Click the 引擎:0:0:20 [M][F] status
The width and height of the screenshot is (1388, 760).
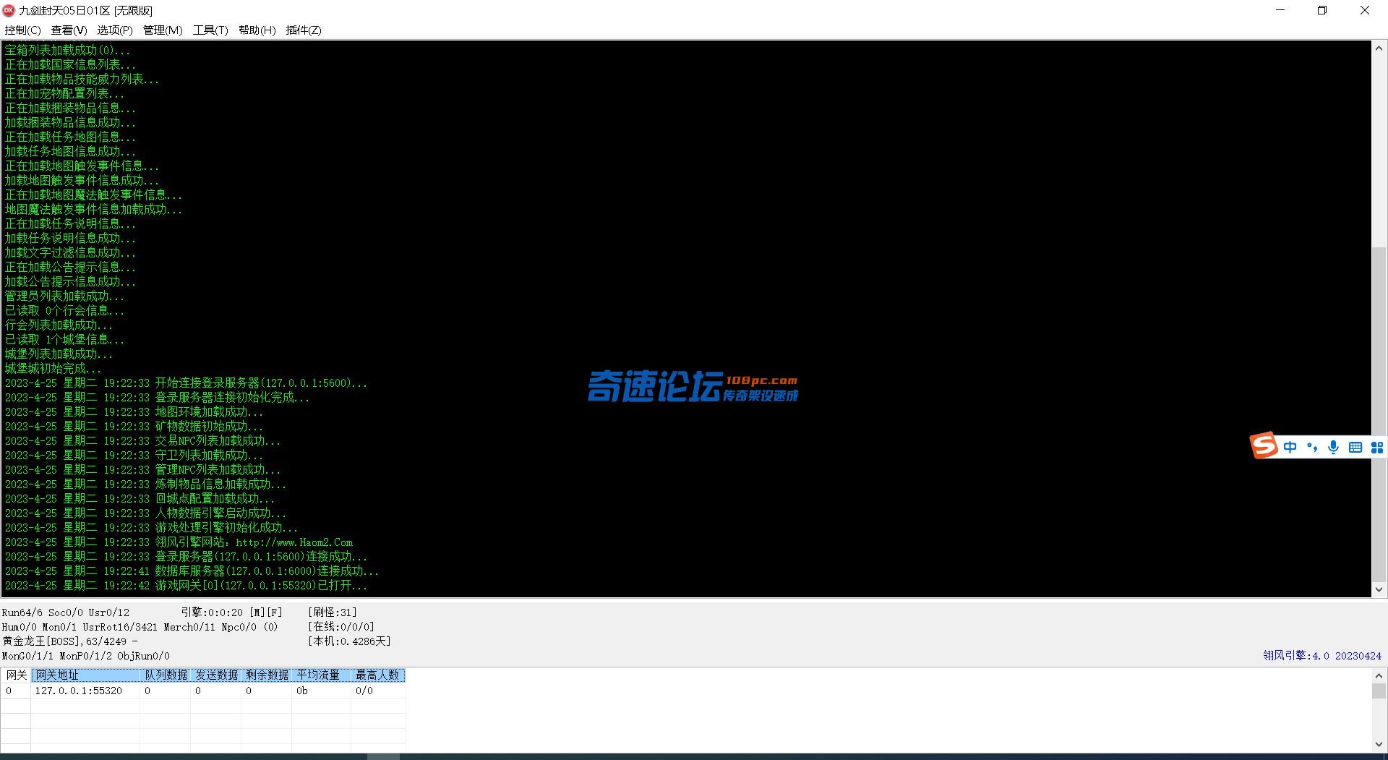tap(231, 612)
